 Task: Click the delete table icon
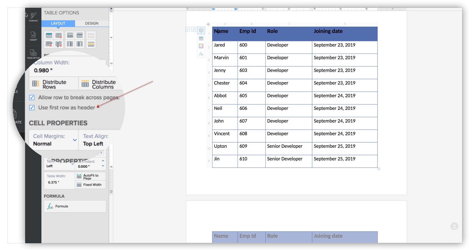(x=59, y=35)
